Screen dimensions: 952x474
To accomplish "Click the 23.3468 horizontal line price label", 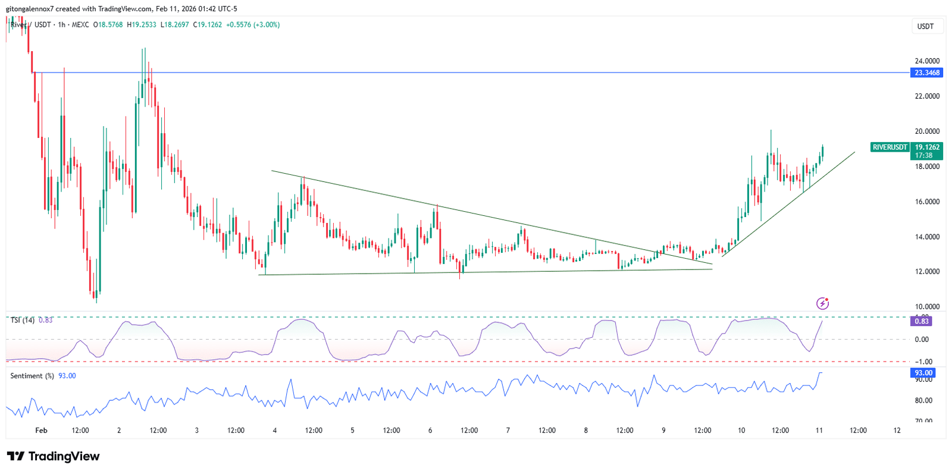I will point(926,73).
